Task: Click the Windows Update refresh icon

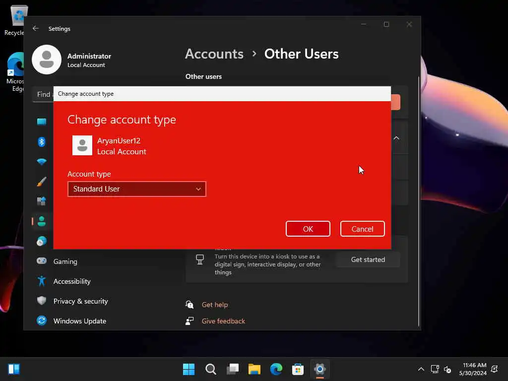Action: click(x=42, y=320)
